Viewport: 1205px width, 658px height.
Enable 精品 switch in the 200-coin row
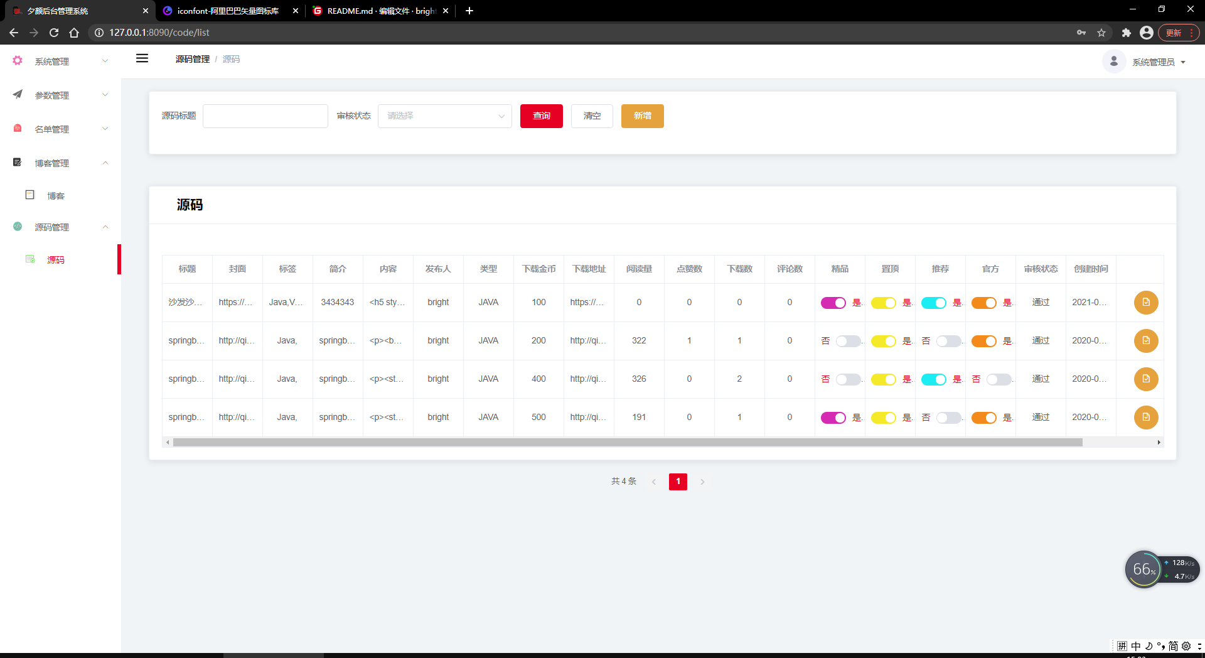[849, 342]
